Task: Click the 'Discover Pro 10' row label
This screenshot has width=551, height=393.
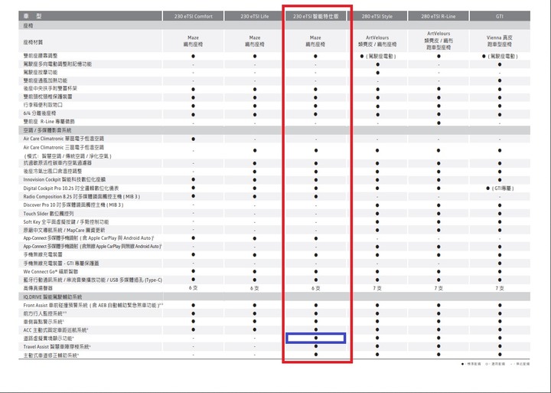Action: (73, 205)
